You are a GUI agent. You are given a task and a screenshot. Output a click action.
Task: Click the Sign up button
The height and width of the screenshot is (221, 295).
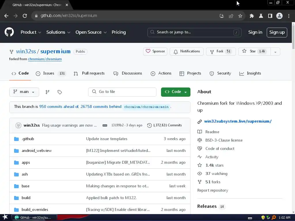pos(277,32)
